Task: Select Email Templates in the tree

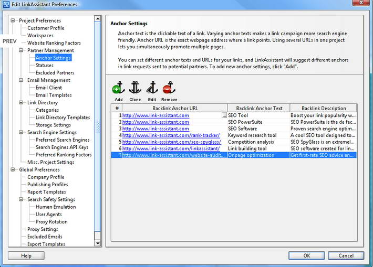Action: click(54, 95)
